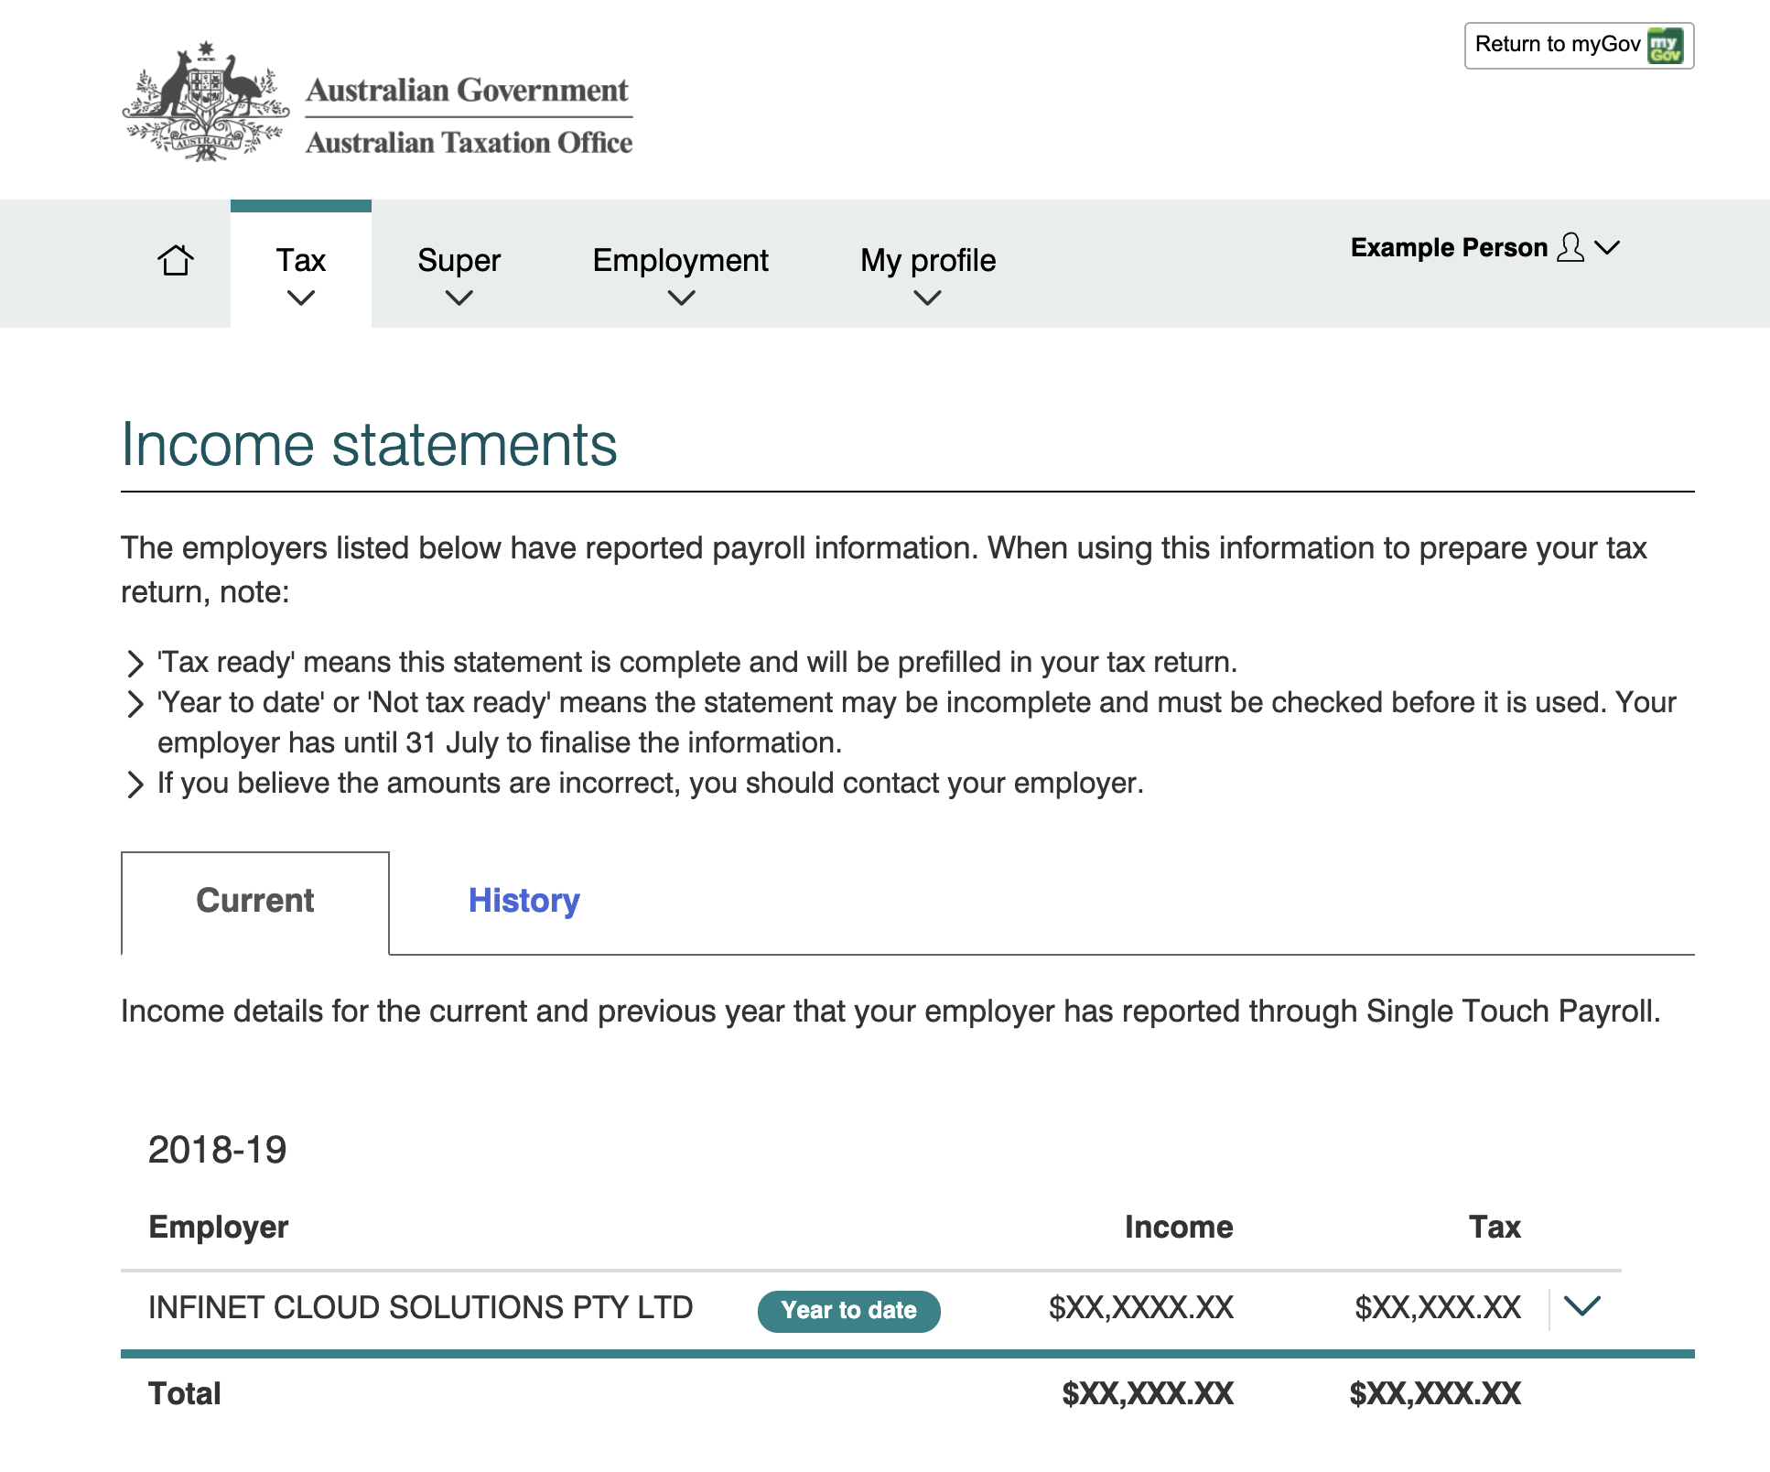
Task: Click the person profile icon
Action: tap(1570, 247)
